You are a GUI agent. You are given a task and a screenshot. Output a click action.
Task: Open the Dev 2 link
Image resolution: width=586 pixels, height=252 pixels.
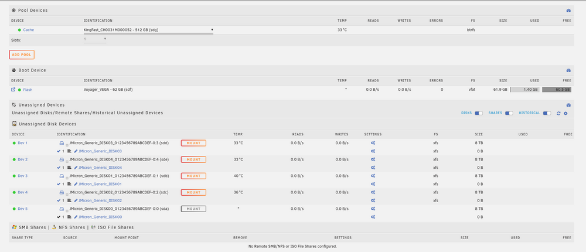coord(23,159)
